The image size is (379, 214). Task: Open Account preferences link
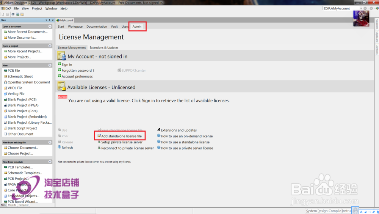(x=77, y=77)
